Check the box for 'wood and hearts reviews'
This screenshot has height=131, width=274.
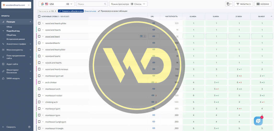(39, 69)
